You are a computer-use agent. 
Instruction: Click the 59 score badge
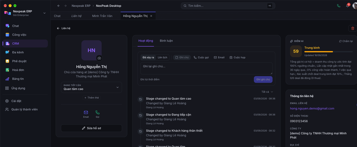click(x=296, y=51)
